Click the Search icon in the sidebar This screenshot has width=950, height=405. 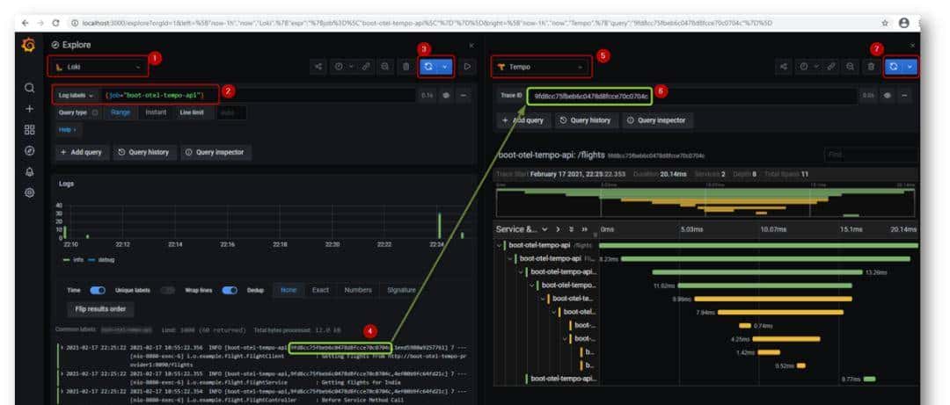pyautogui.click(x=29, y=88)
